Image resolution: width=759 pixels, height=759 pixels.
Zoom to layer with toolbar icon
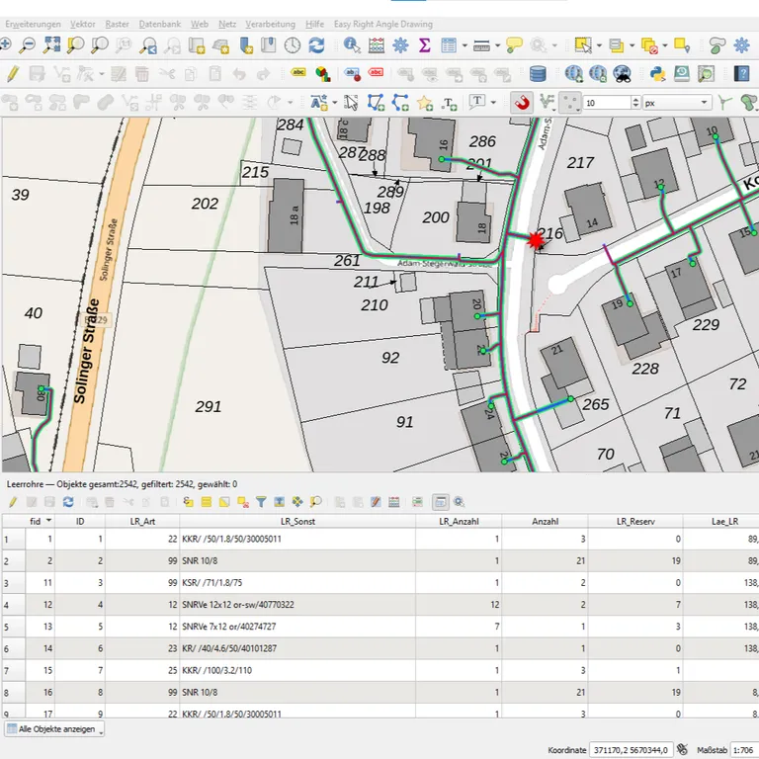(x=100, y=45)
